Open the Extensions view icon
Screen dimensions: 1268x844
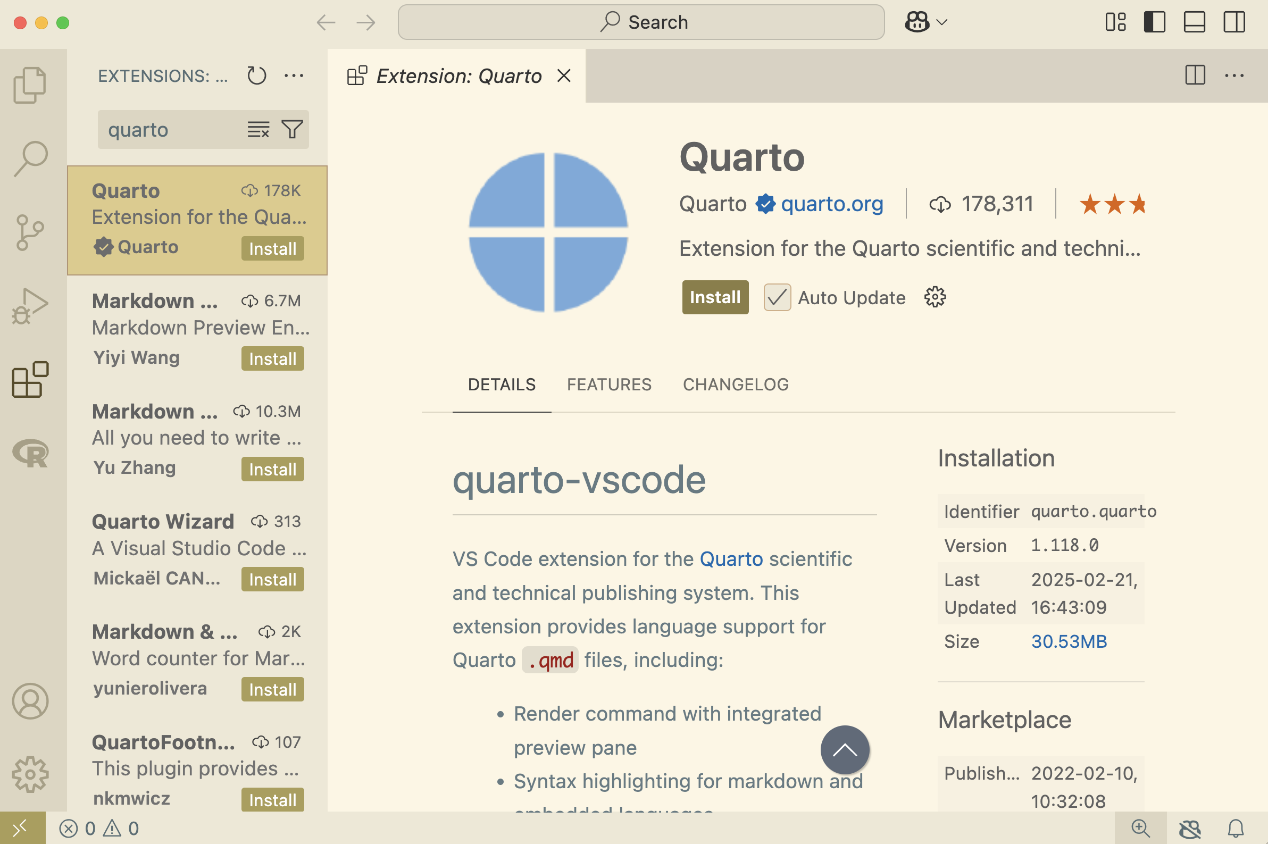pyautogui.click(x=30, y=380)
